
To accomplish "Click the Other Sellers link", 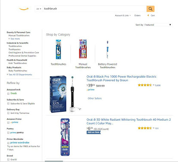I will tap(95, 98).
